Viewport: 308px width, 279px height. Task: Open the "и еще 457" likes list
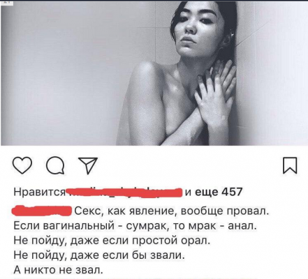[214, 192]
